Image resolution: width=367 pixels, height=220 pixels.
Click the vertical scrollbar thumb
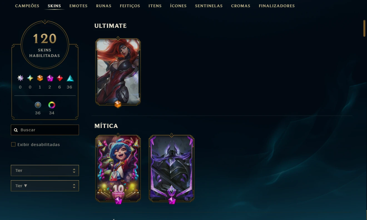pos(364,28)
